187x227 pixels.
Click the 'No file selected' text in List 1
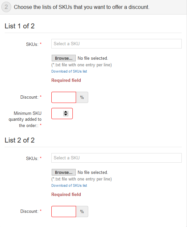(93, 58)
